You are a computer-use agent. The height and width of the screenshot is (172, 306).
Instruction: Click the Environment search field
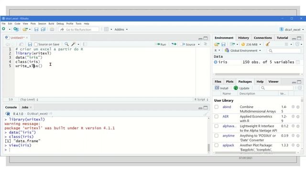[284, 51]
